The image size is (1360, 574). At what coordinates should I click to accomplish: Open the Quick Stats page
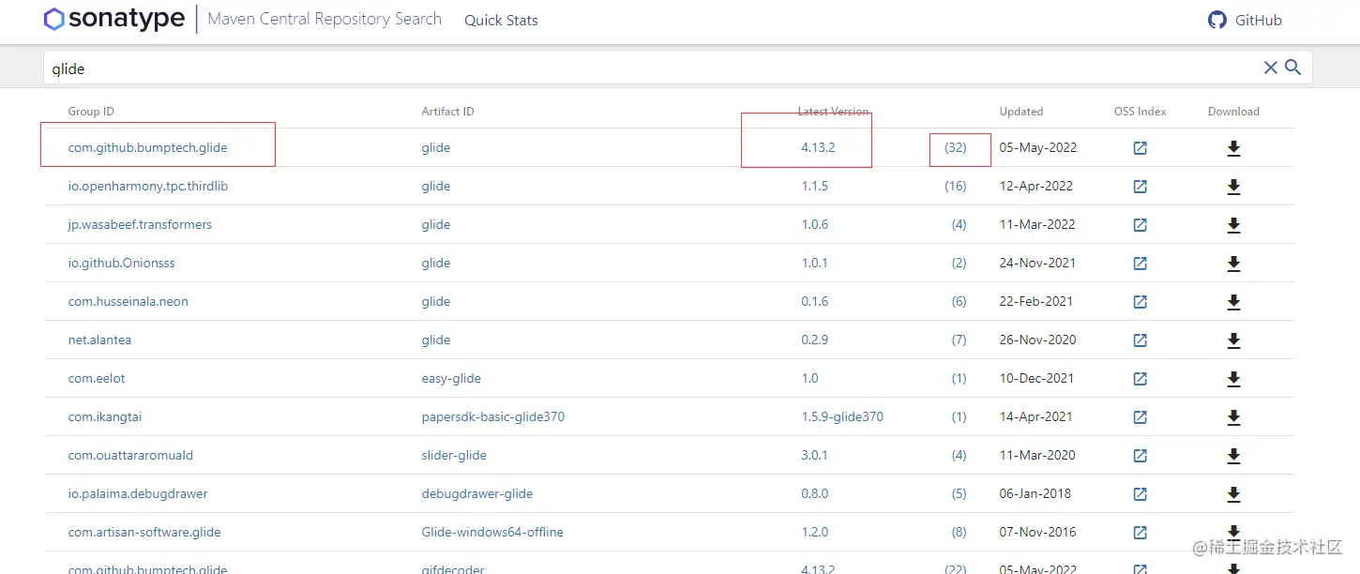tap(501, 20)
